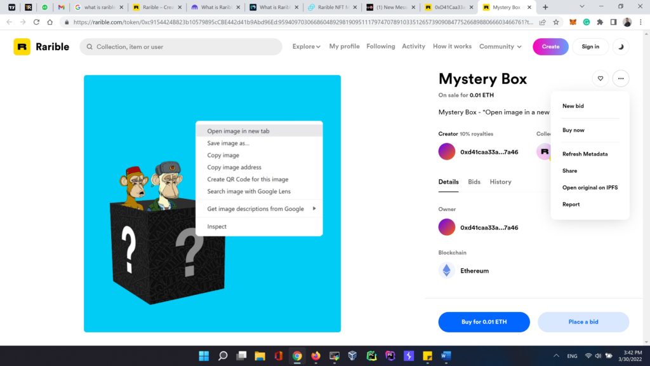Click the Rarible logo icon

pyautogui.click(x=22, y=46)
